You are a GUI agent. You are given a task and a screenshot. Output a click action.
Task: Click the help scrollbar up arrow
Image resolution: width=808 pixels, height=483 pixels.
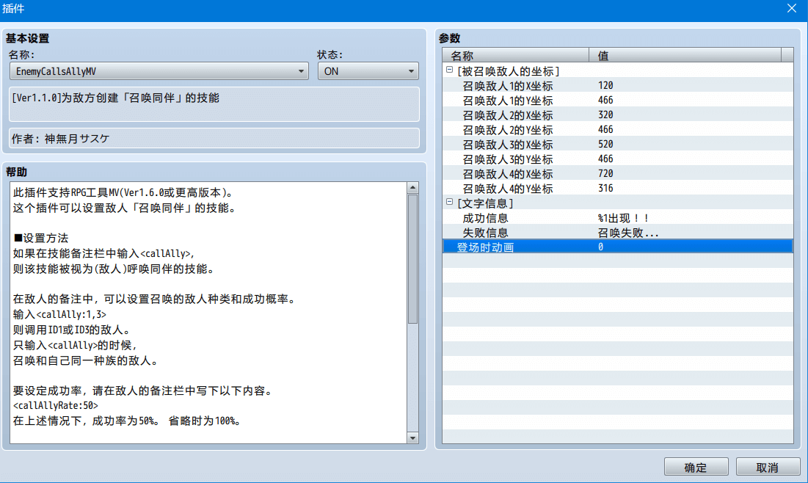(x=412, y=188)
